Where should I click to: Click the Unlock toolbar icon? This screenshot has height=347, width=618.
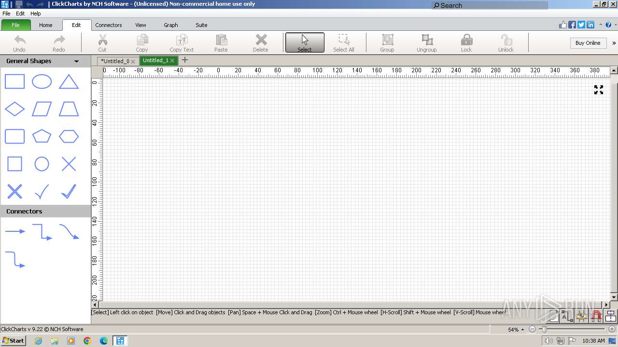[506, 43]
